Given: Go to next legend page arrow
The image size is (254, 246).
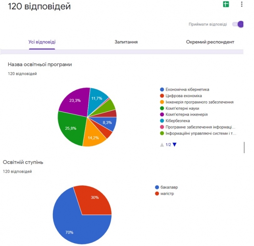Looking at the screenshot, I should pyautogui.click(x=175, y=144).
